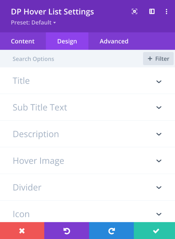Screen dimensions: 175x239
Task: Save changes with the green checkmark
Action: [154, 231]
